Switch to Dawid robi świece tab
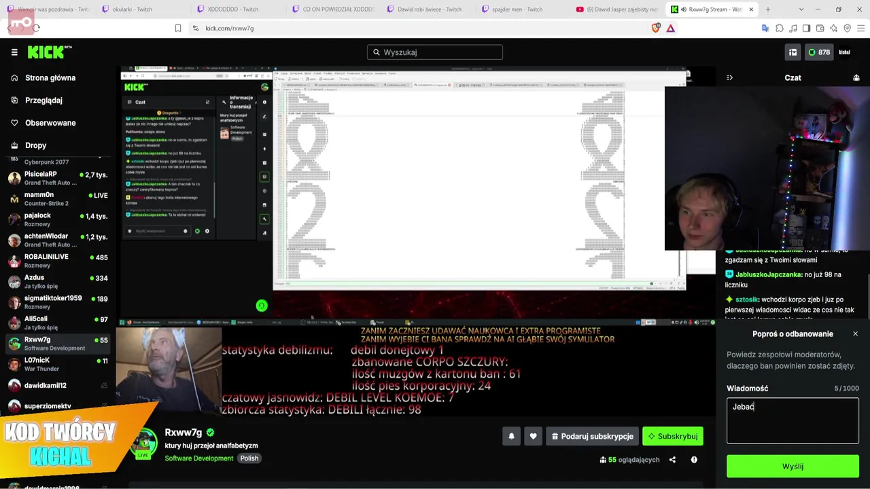This screenshot has width=870, height=489. click(428, 10)
